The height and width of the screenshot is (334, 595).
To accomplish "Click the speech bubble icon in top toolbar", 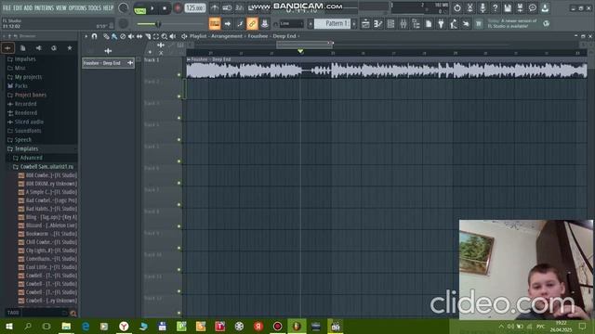I will point(533,8).
